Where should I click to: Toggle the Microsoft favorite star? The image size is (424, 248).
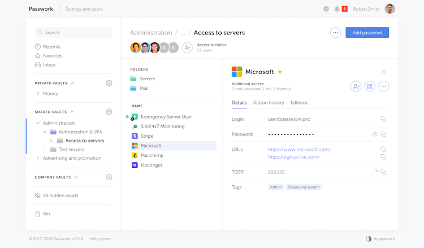pos(280,72)
